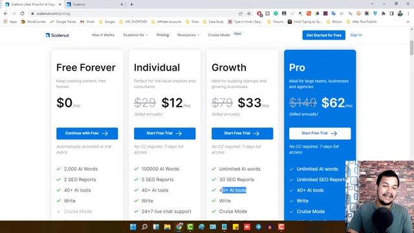Click the red circle extension icon after the star
This screenshot has width=414, height=233.
(259, 14)
